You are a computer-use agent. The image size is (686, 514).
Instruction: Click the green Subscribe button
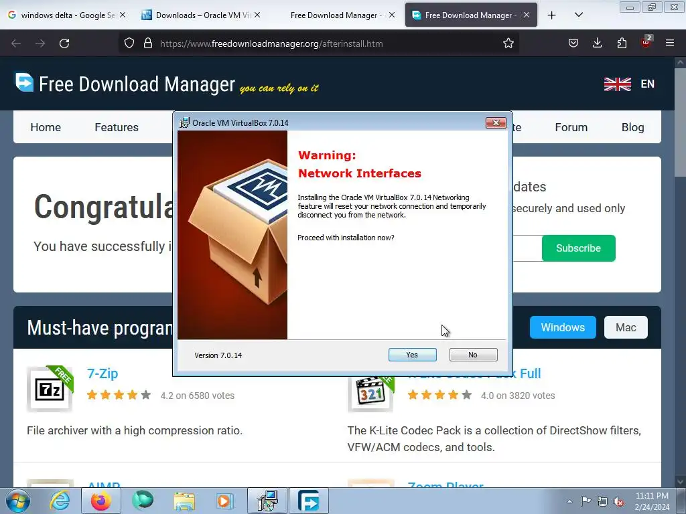tap(578, 248)
